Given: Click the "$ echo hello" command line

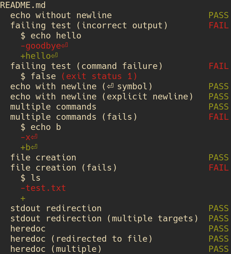Looking at the screenshot, I should click(x=51, y=36).
